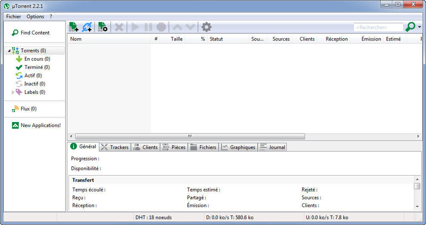Click the Start torrent play icon
This screenshot has width=426, height=225.
pos(135,27)
